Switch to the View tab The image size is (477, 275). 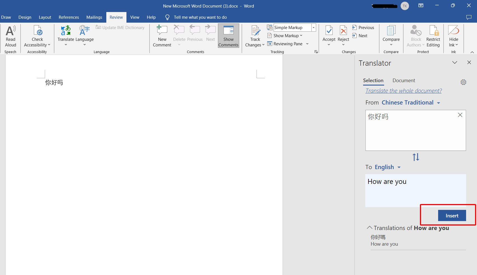pyautogui.click(x=135, y=17)
